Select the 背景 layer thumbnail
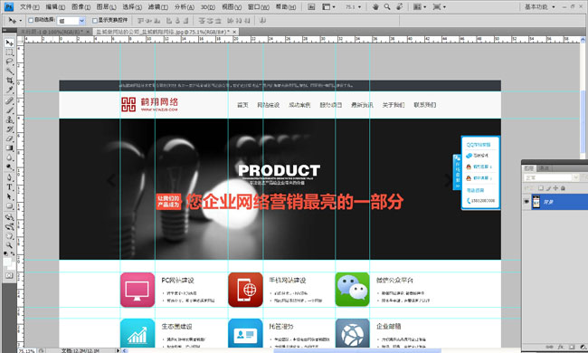 tap(536, 202)
